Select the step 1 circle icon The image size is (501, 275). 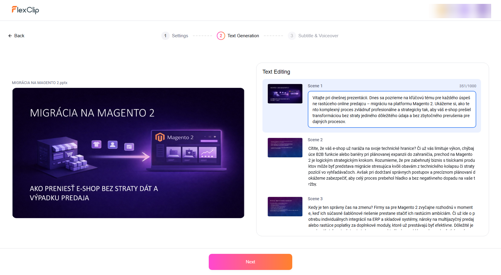coord(165,35)
